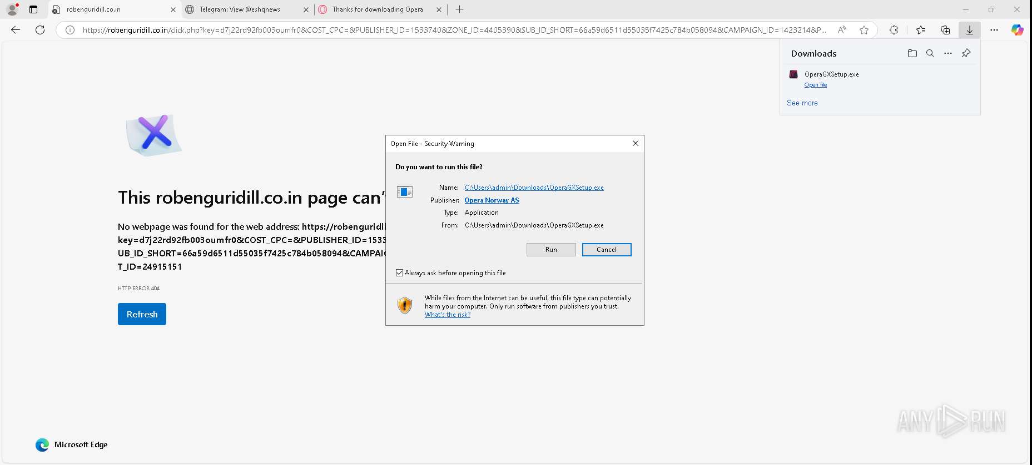Open the Collections icon
The image size is (1032, 465).
pos(945,30)
